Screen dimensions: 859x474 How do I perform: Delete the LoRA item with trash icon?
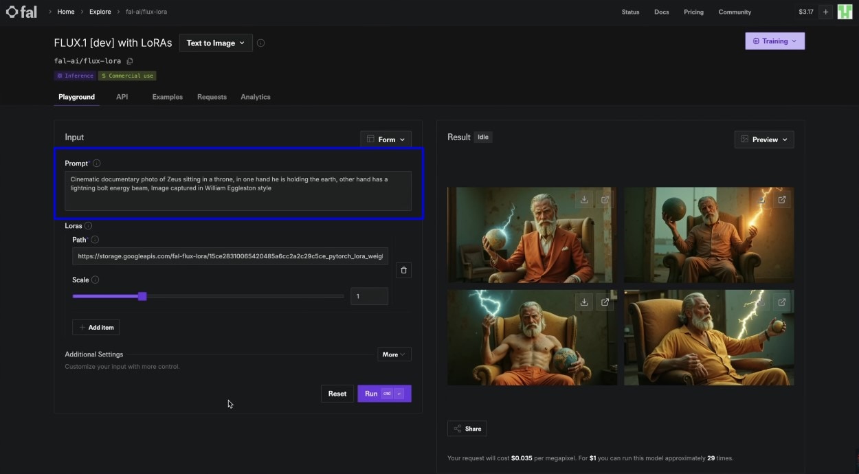403,271
